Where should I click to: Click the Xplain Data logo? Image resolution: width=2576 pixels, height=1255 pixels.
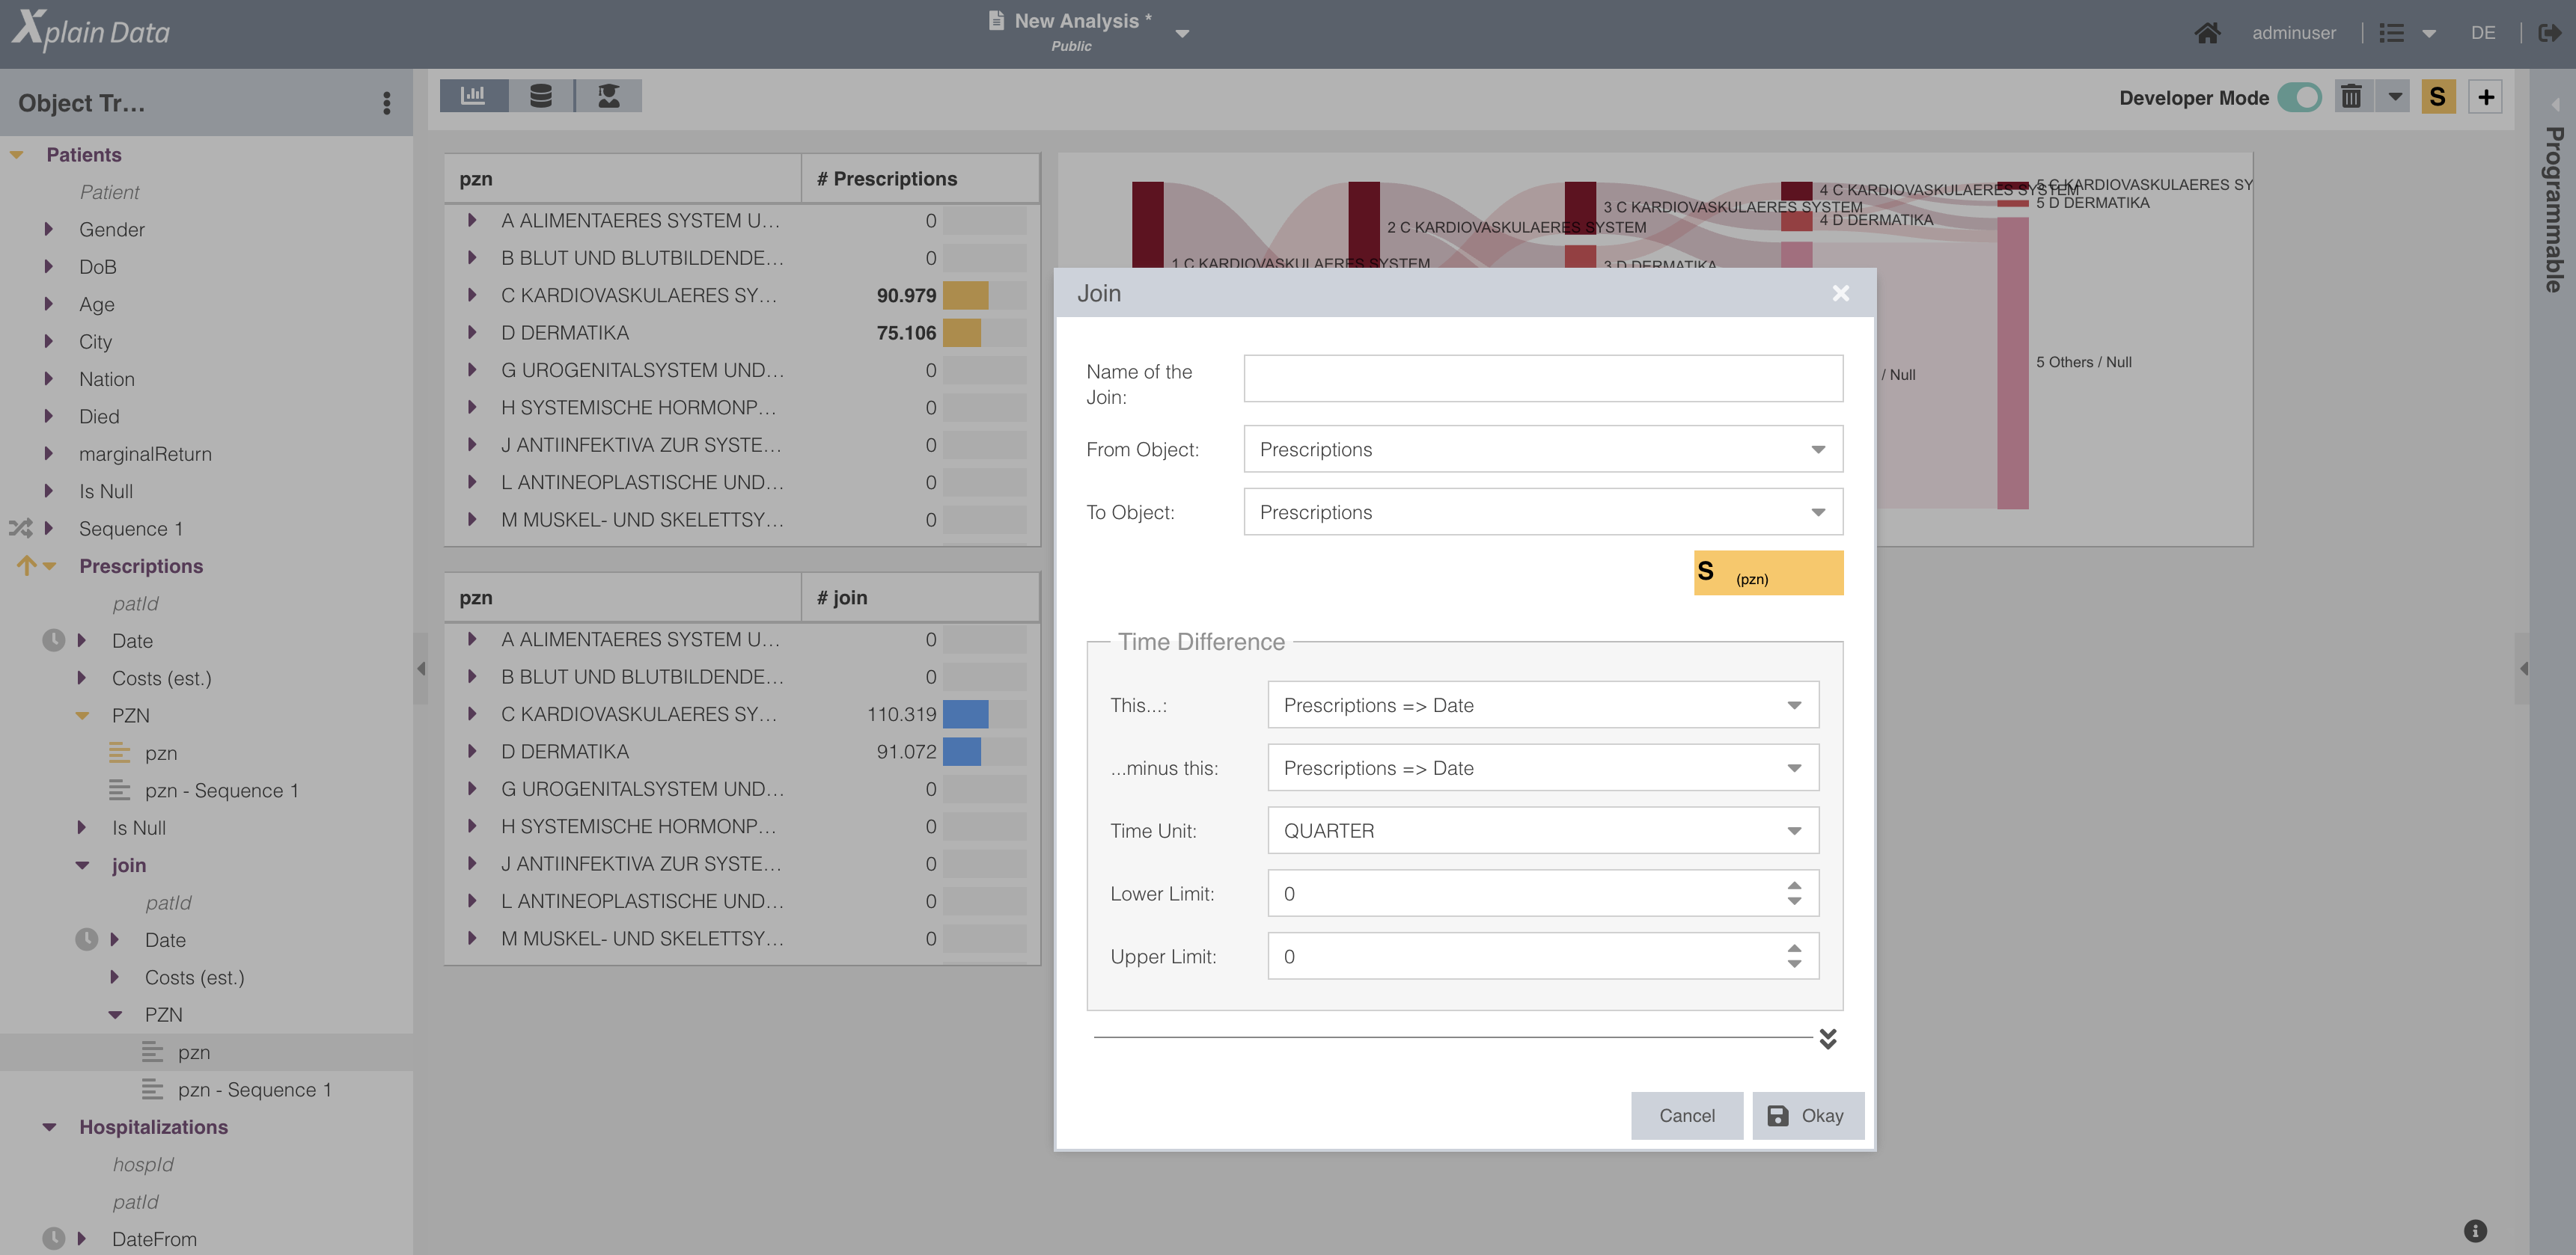click(x=91, y=30)
